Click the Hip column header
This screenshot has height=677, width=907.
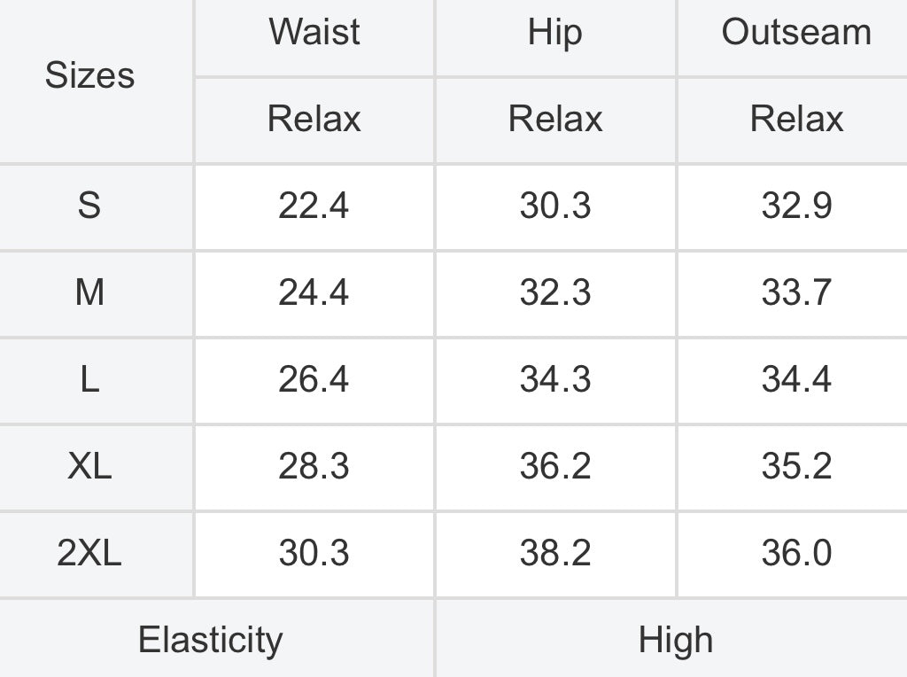click(554, 33)
